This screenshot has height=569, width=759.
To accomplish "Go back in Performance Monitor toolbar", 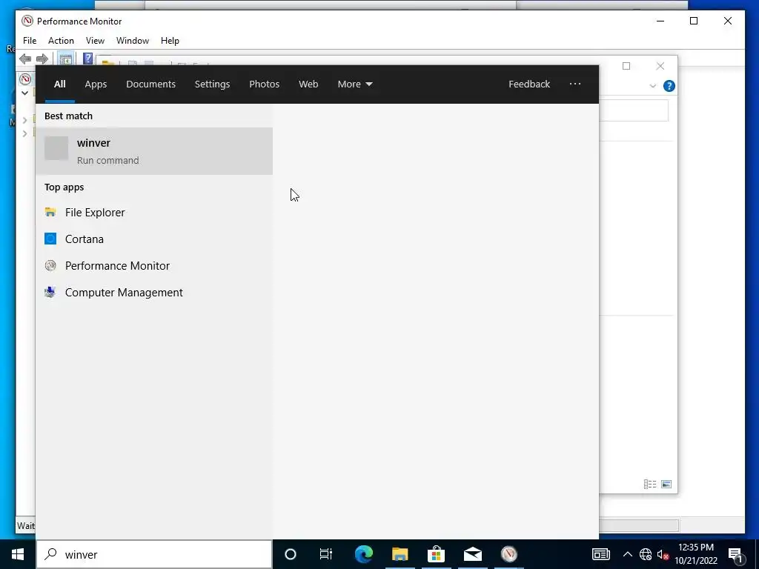I will [x=25, y=59].
